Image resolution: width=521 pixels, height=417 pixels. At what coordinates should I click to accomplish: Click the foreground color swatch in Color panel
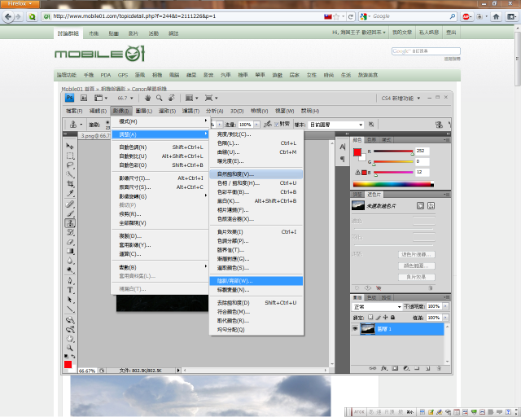click(357, 152)
